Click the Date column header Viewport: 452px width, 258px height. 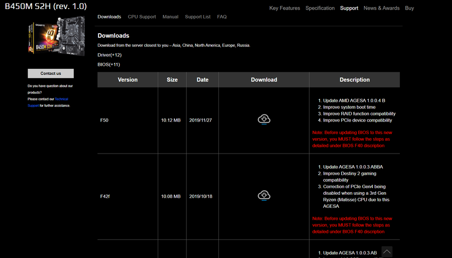pos(202,80)
